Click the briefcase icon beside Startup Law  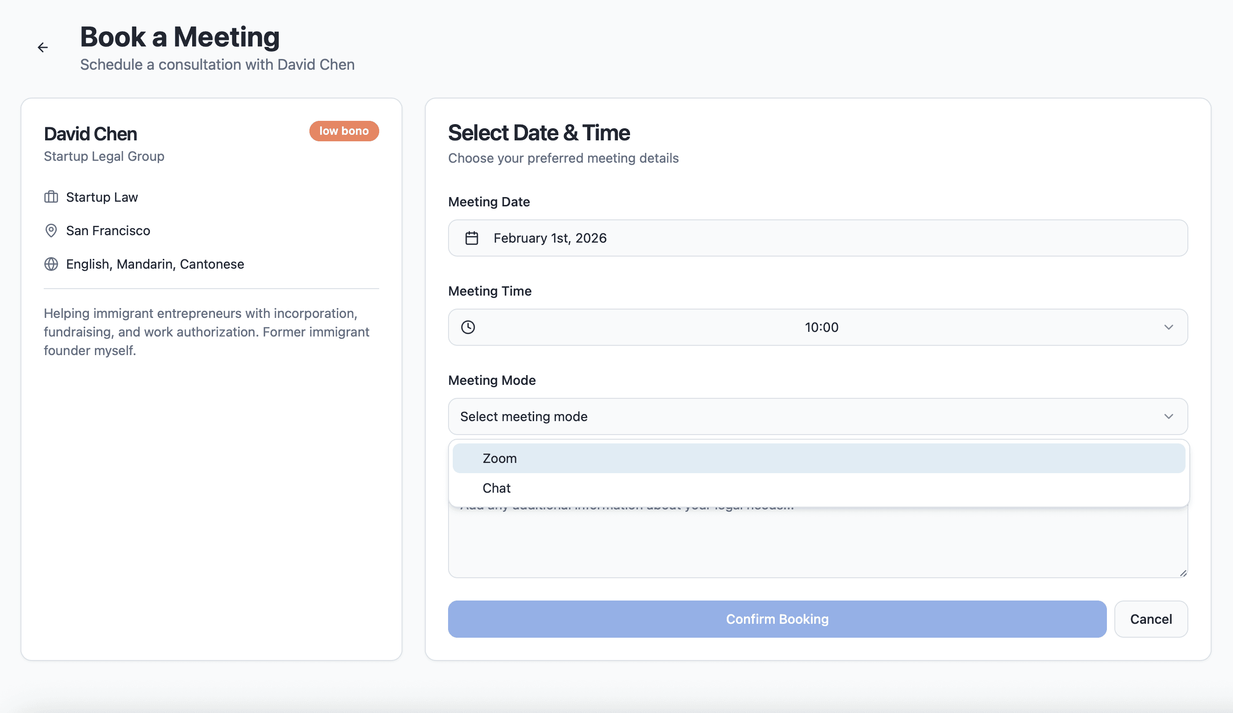51,197
